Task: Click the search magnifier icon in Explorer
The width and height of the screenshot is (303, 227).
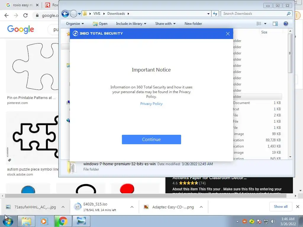Action: 289,14
